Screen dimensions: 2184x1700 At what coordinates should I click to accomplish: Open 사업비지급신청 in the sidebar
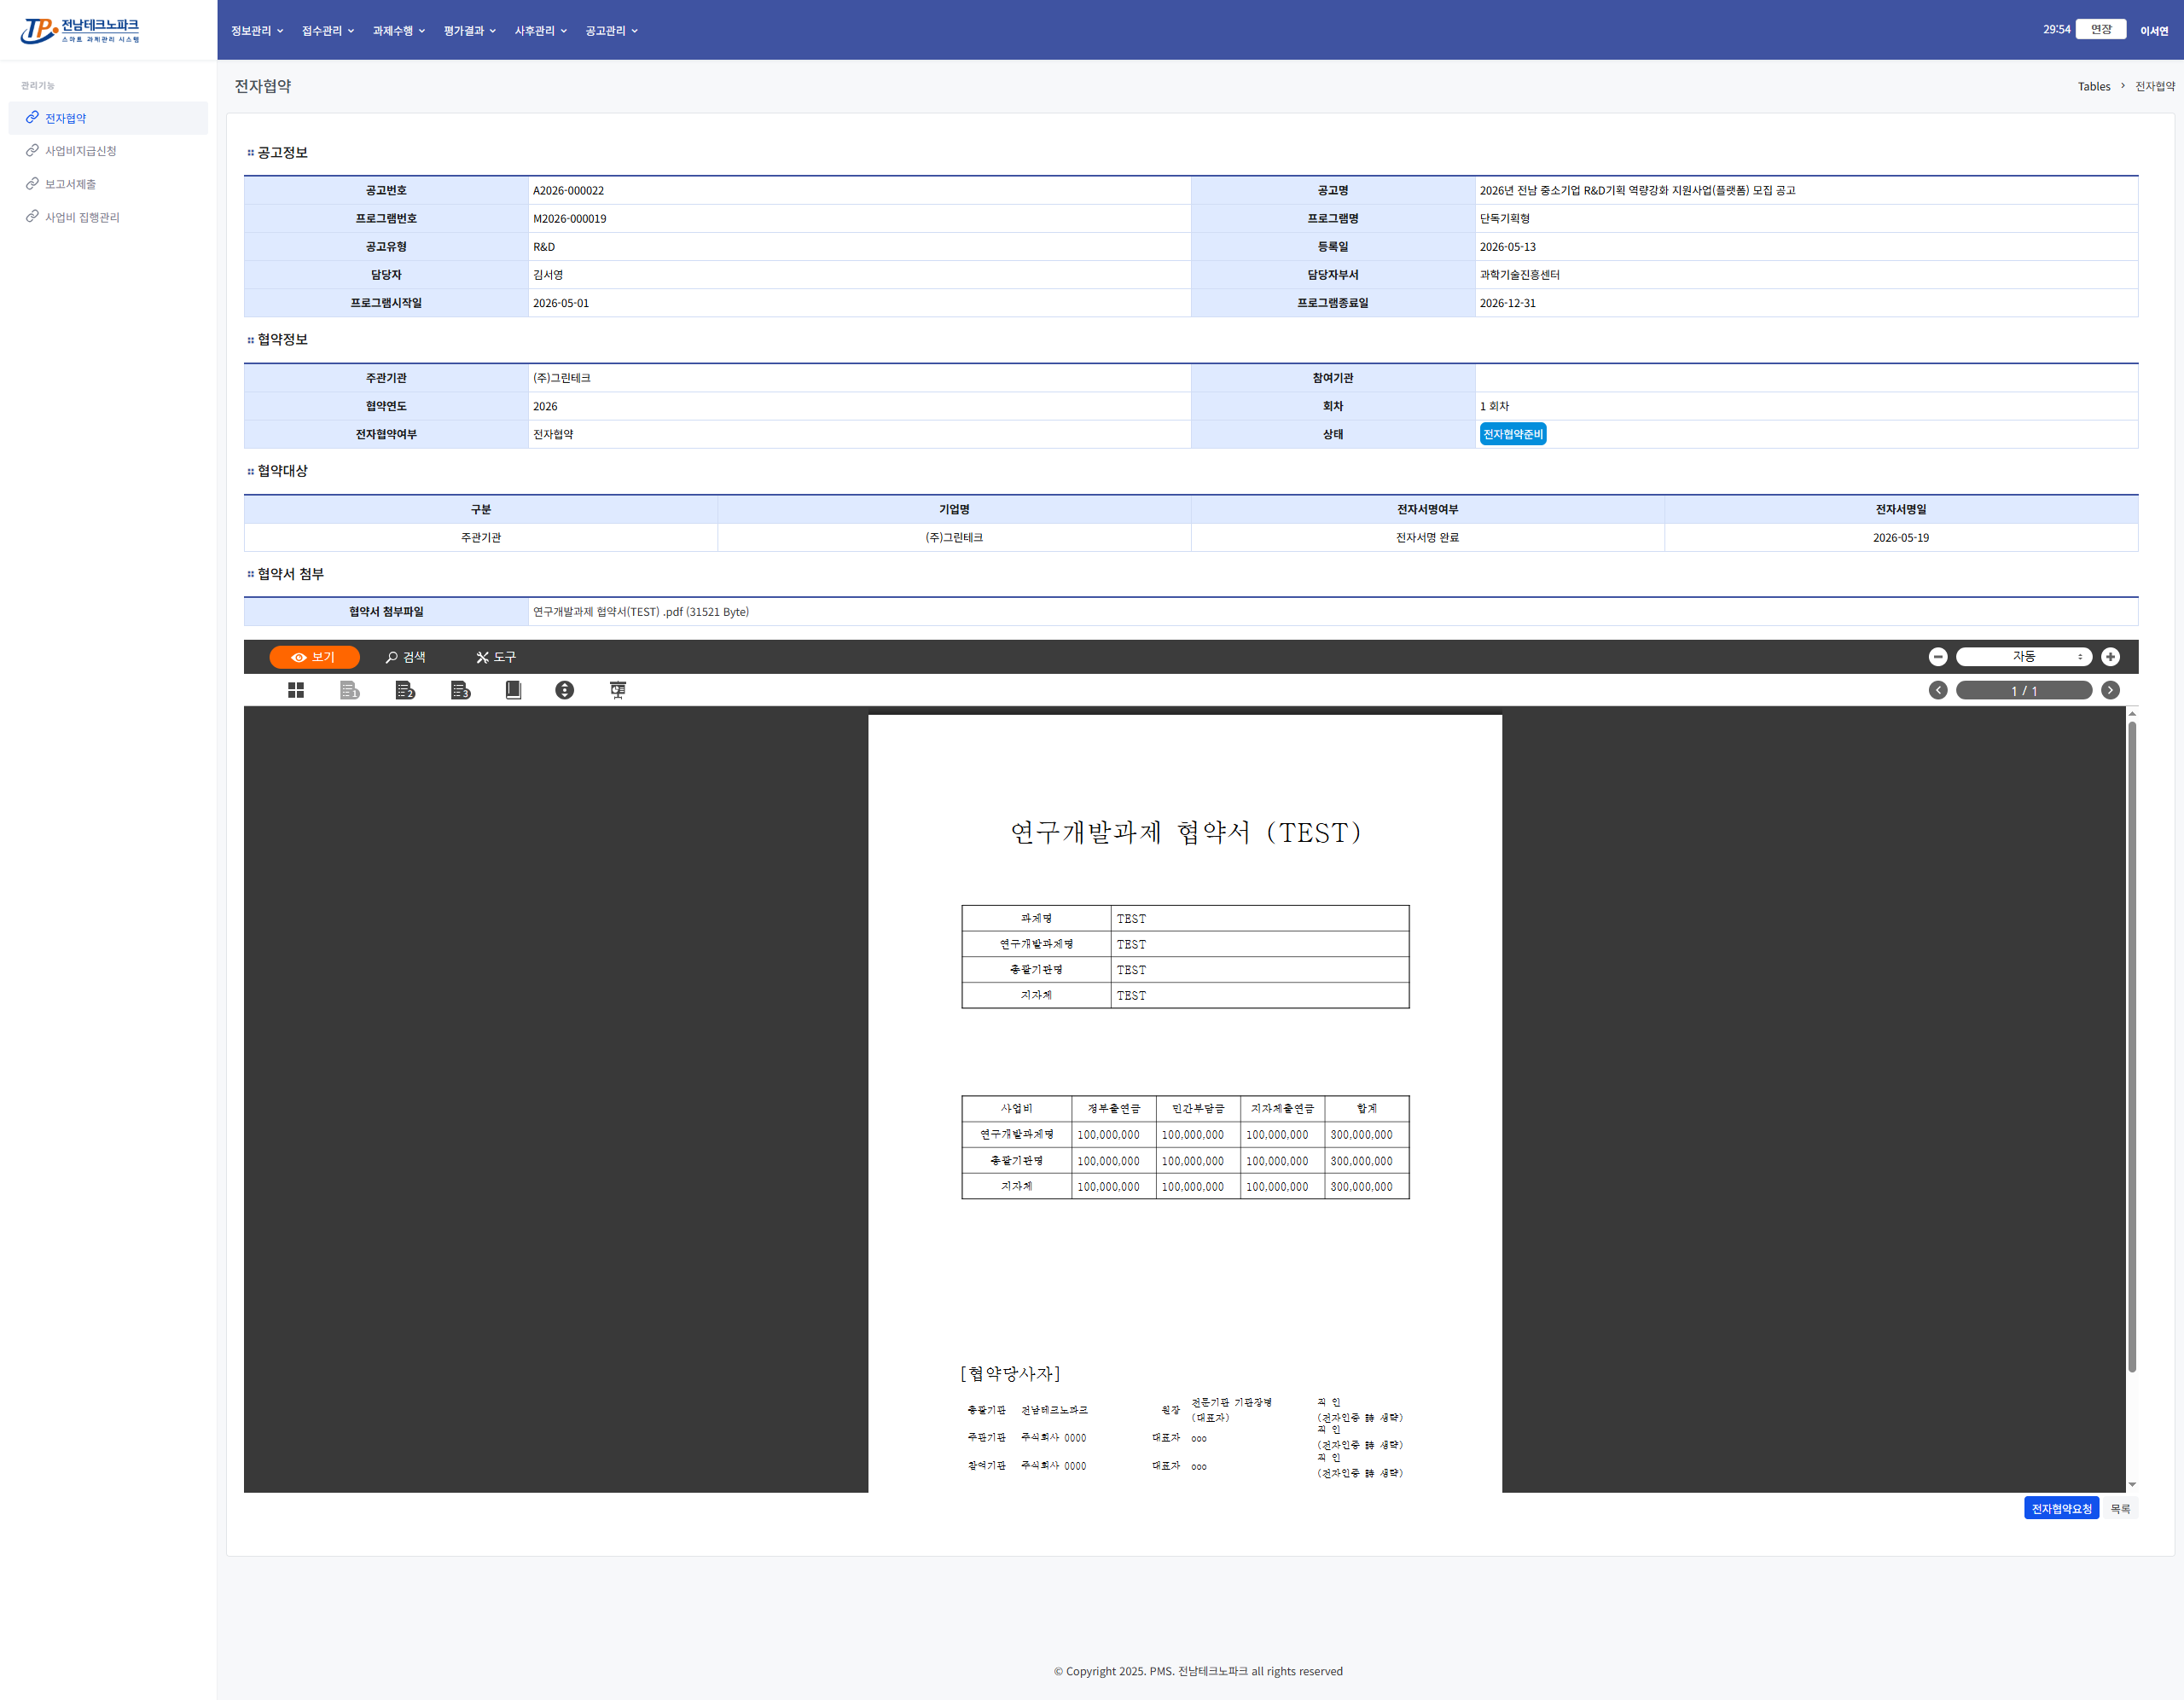[x=81, y=151]
